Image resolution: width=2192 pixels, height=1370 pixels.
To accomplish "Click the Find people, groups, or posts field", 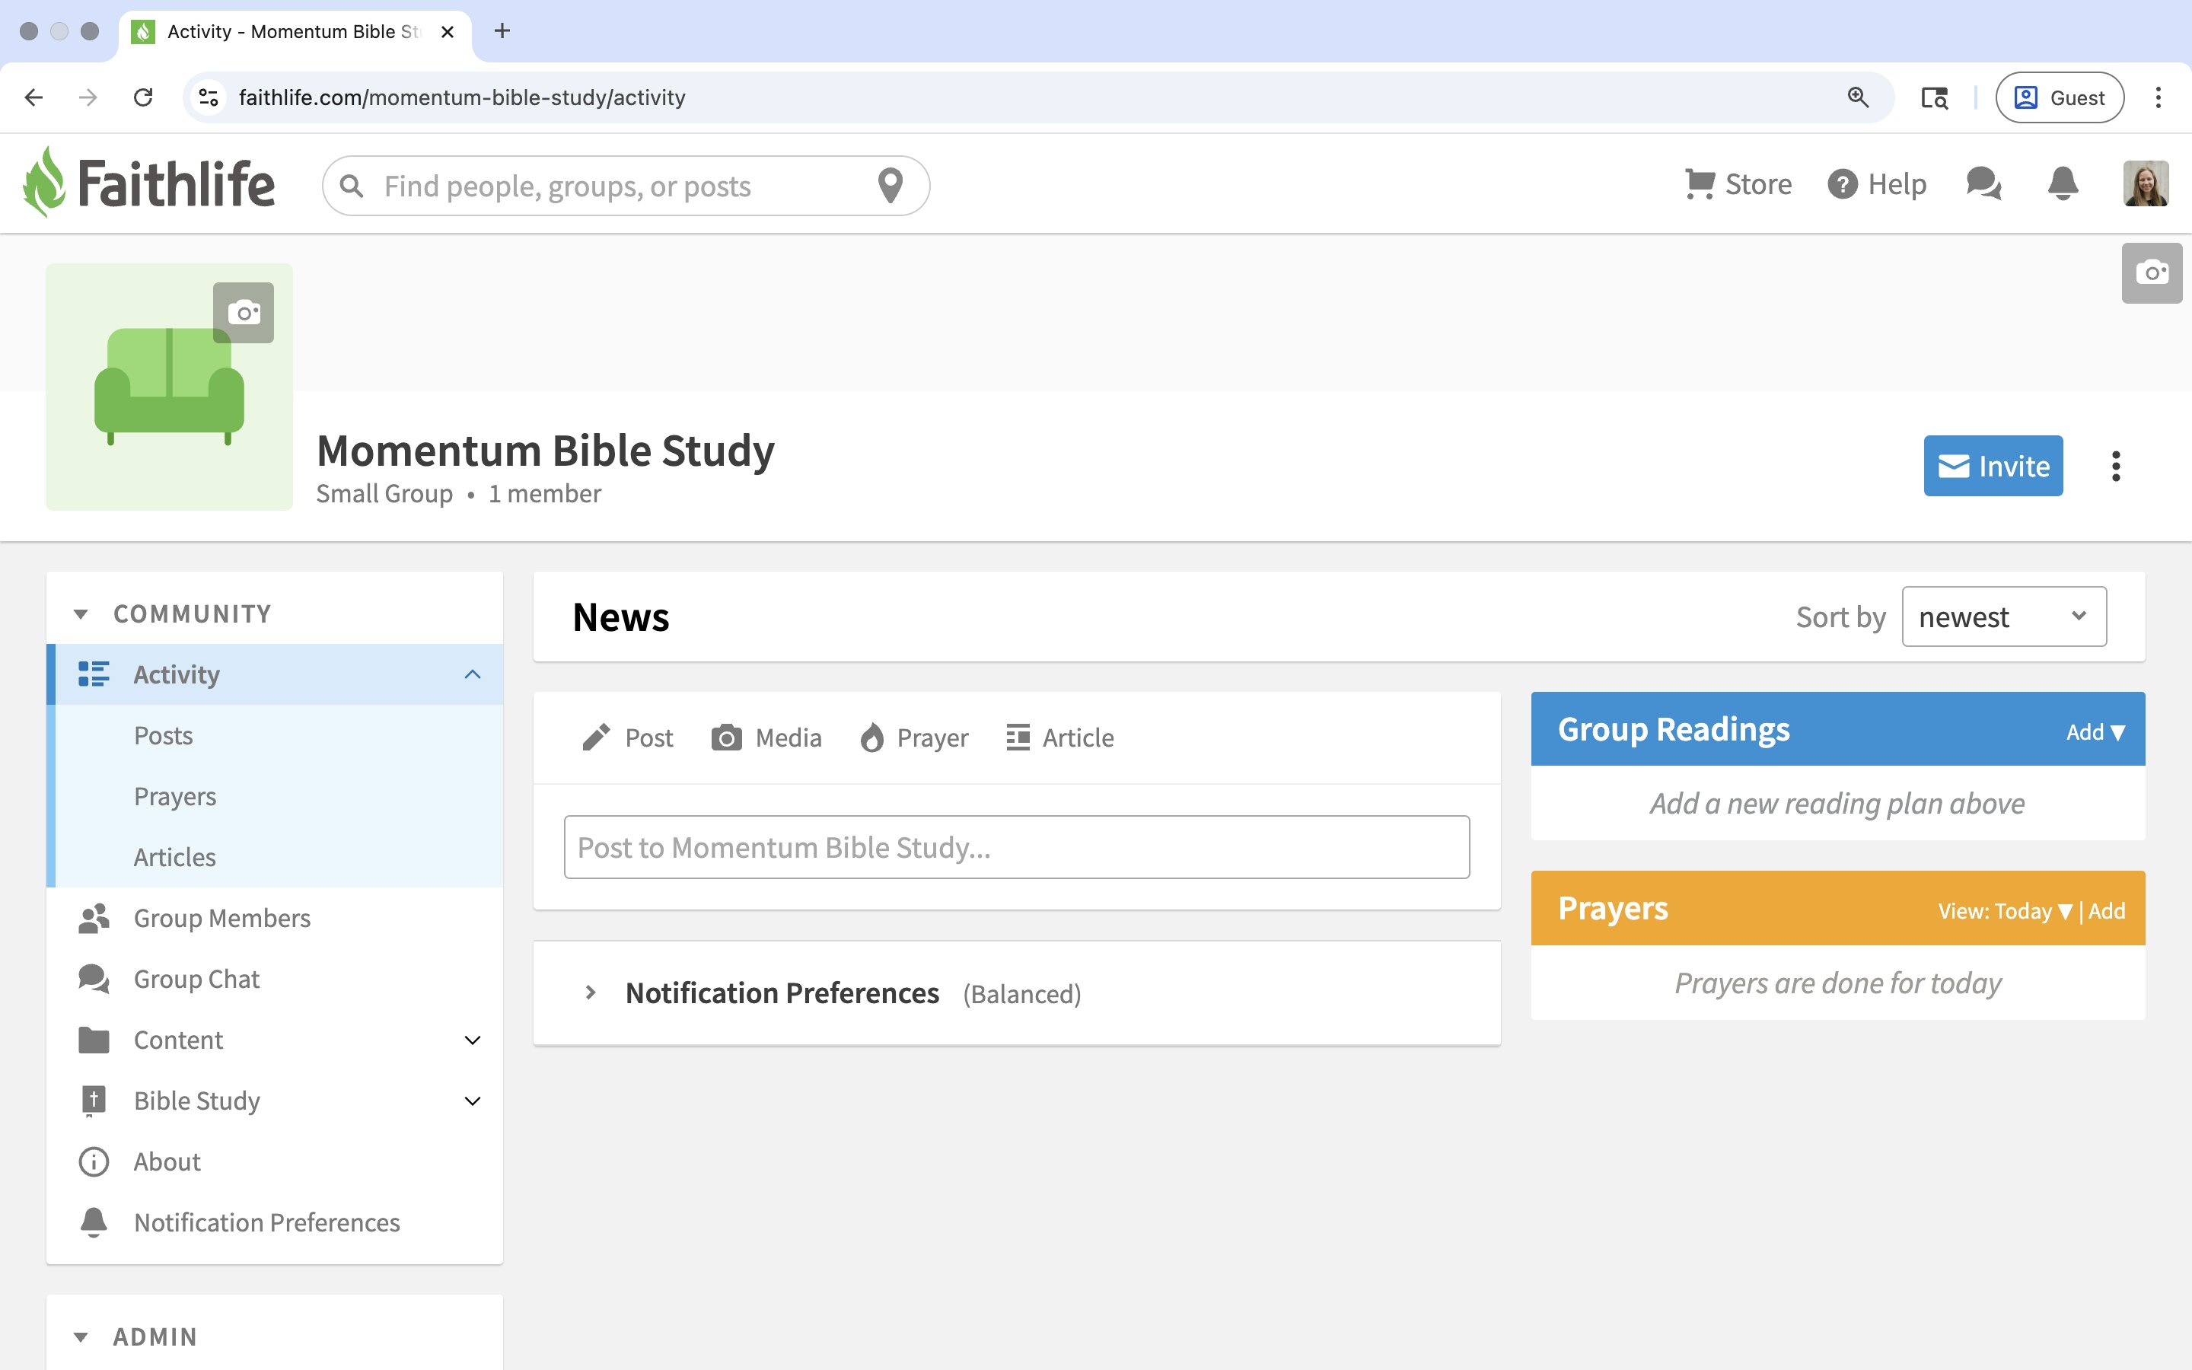I will (x=625, y=186).
